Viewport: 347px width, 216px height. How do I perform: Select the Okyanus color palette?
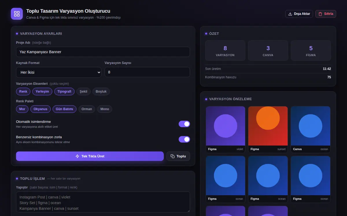(40, 109)
